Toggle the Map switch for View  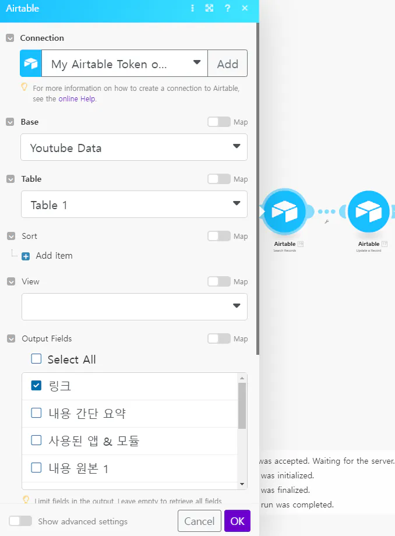[x=219, y=281]
